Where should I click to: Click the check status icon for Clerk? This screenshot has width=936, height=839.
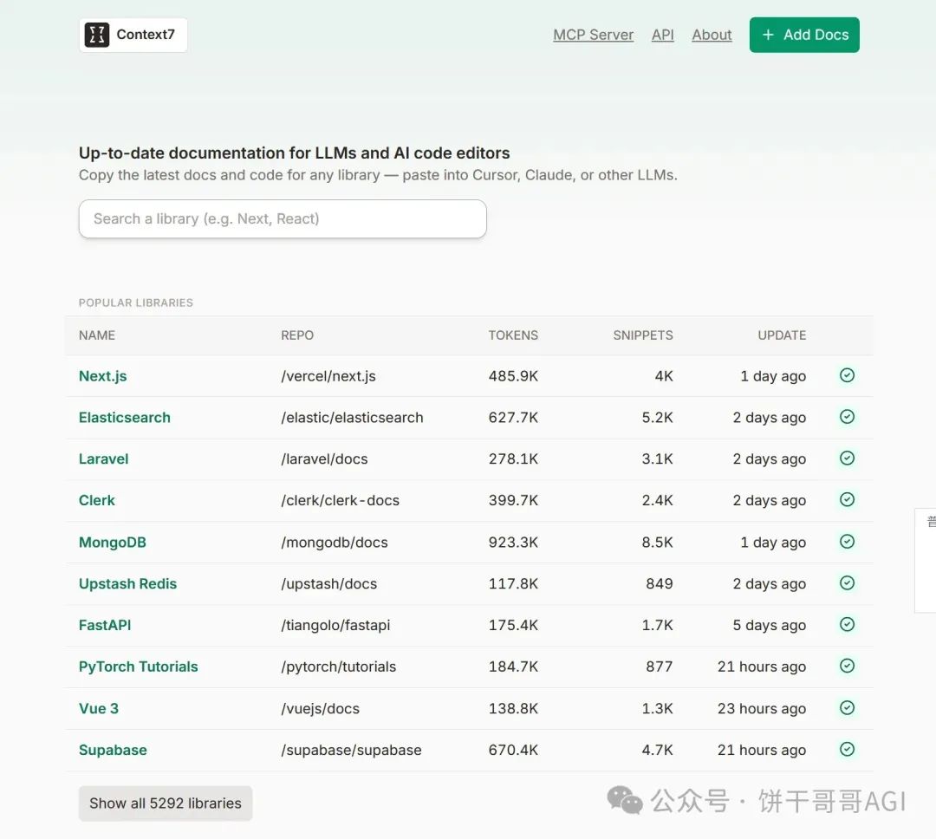(847, 499)
